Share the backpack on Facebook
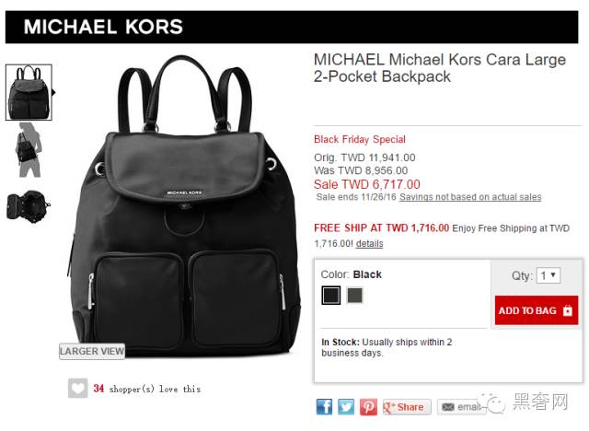The image size is (589, 431). [324, 406]
